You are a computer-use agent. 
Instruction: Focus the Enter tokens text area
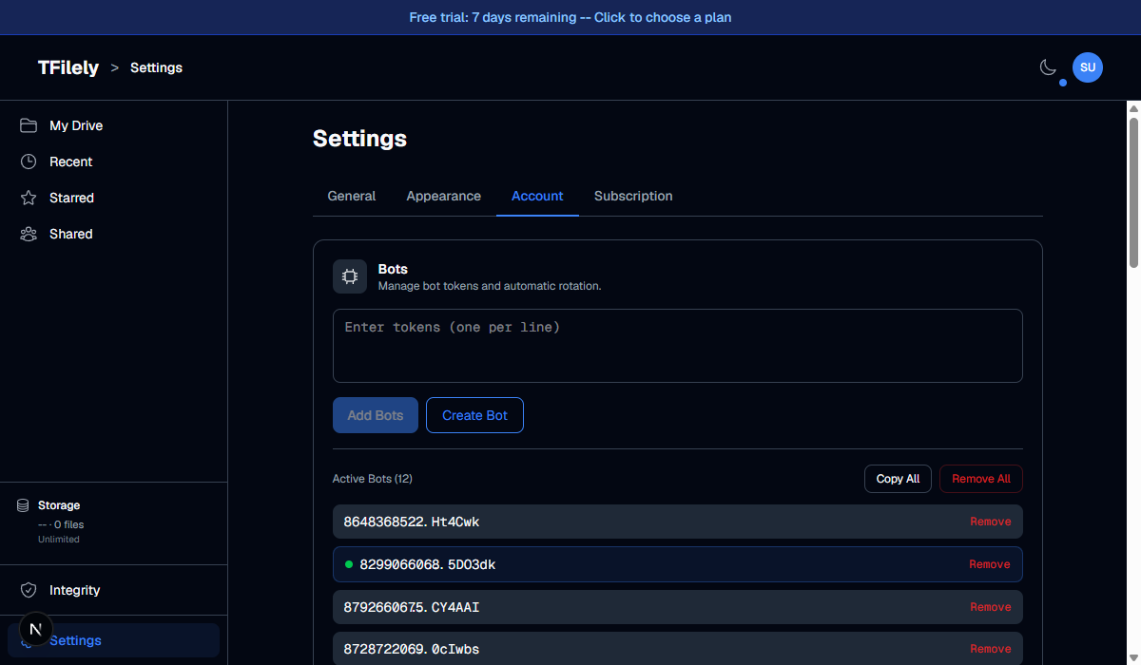(678, 346)
